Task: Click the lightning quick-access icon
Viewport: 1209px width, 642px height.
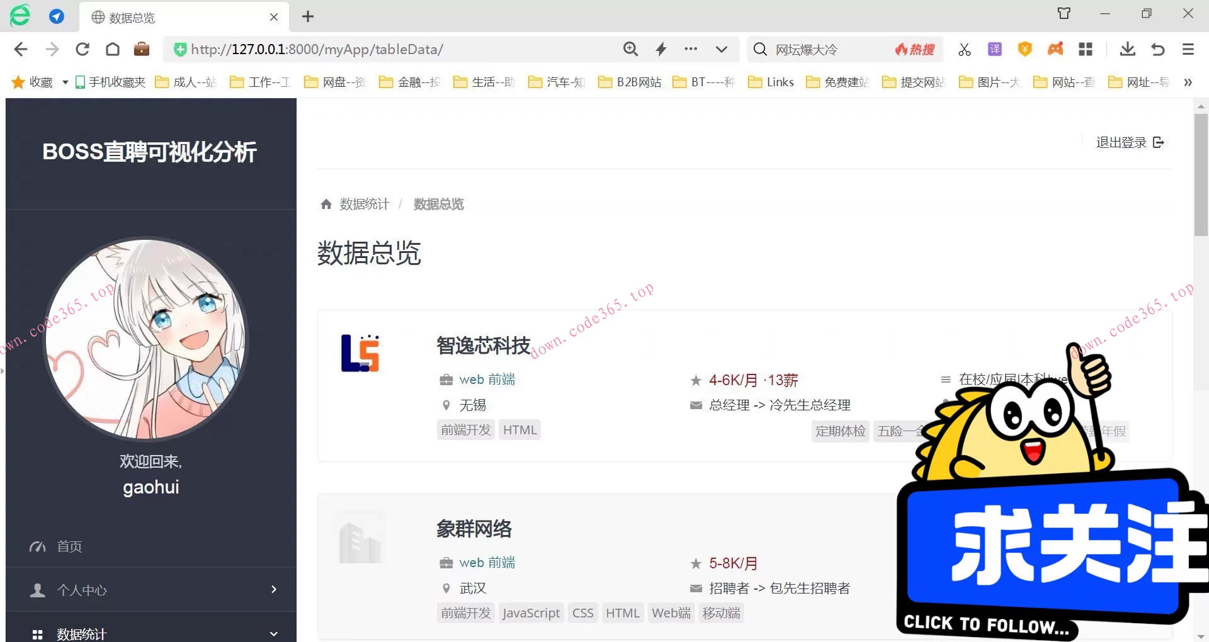Action: click(x=661, y=49)
